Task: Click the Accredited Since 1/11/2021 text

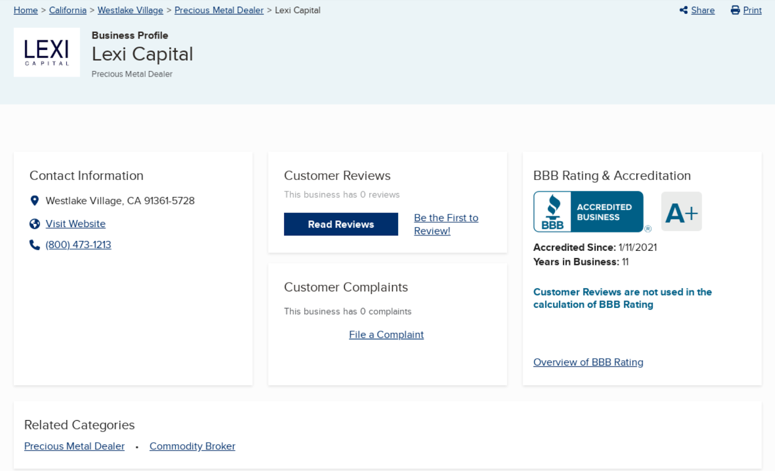Action: [595, 247]
